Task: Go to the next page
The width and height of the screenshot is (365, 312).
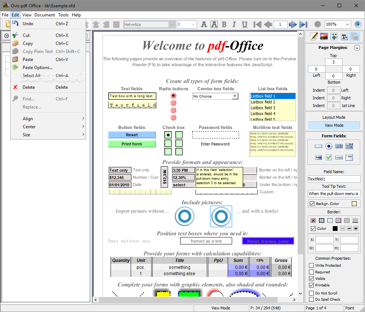Action: tap(293, 24)
